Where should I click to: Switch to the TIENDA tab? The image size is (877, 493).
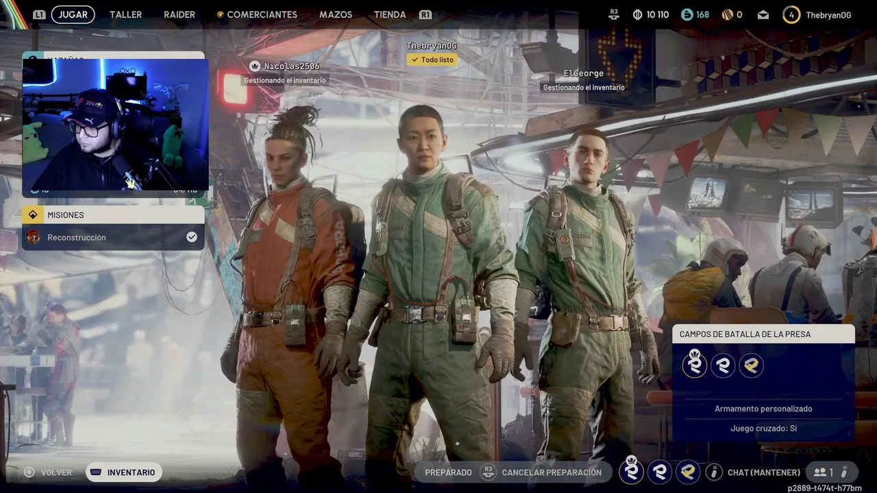(x=390, y=14)
